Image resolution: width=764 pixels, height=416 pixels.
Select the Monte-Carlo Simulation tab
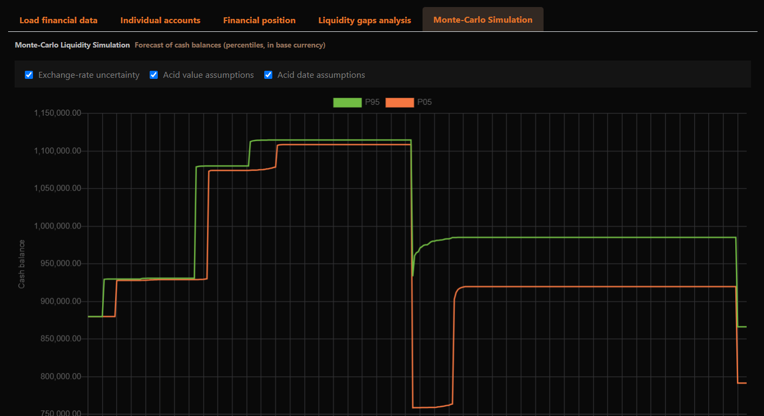[482, 19]
